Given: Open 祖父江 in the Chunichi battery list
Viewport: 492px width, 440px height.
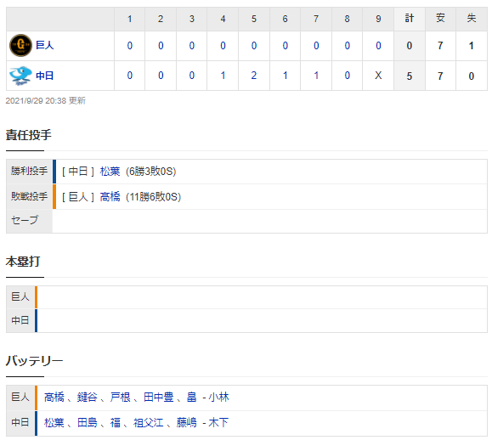Looking at the screenshot, I should (149, 423).
